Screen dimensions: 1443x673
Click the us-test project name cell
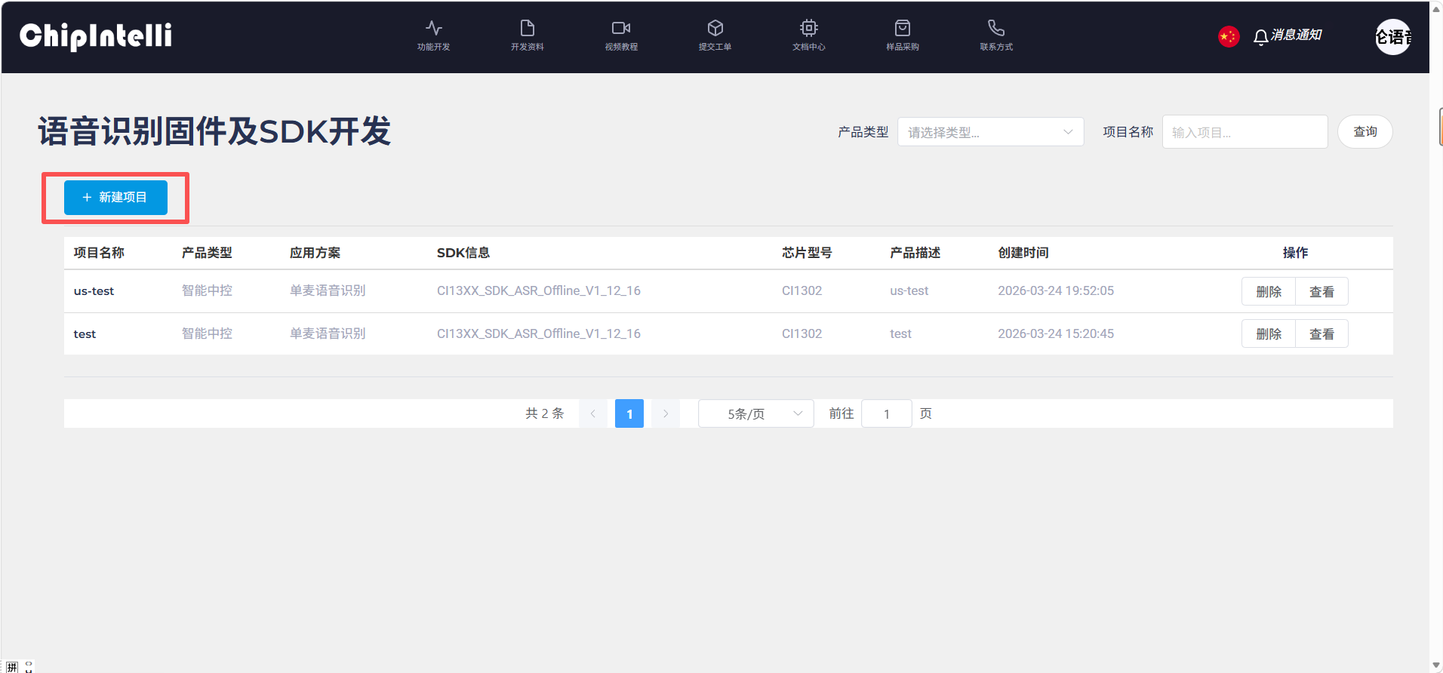coord(94,291)
